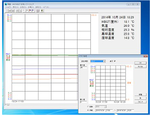Click the Help question-mark toolbar icon

42,11
